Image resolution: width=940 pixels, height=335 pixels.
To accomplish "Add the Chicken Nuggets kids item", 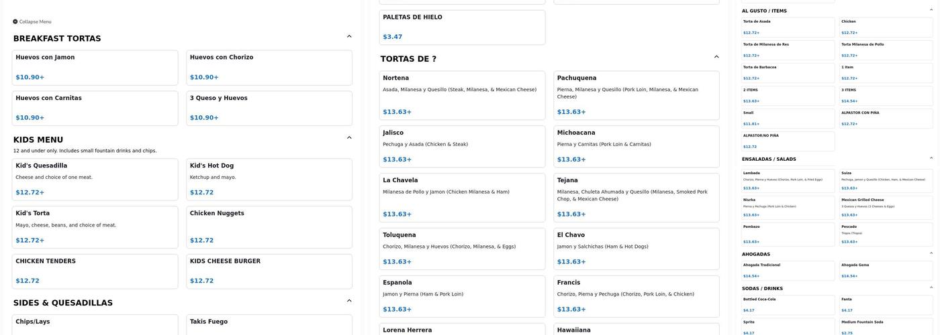I will click(269, 226).
